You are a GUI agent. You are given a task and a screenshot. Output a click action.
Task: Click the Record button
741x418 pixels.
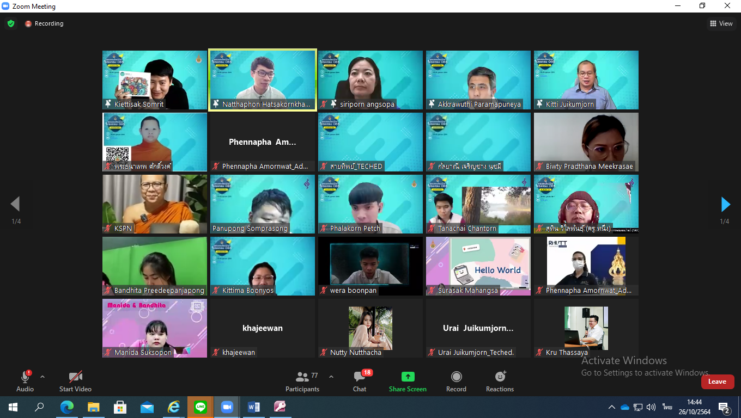[x=456, y=381]
